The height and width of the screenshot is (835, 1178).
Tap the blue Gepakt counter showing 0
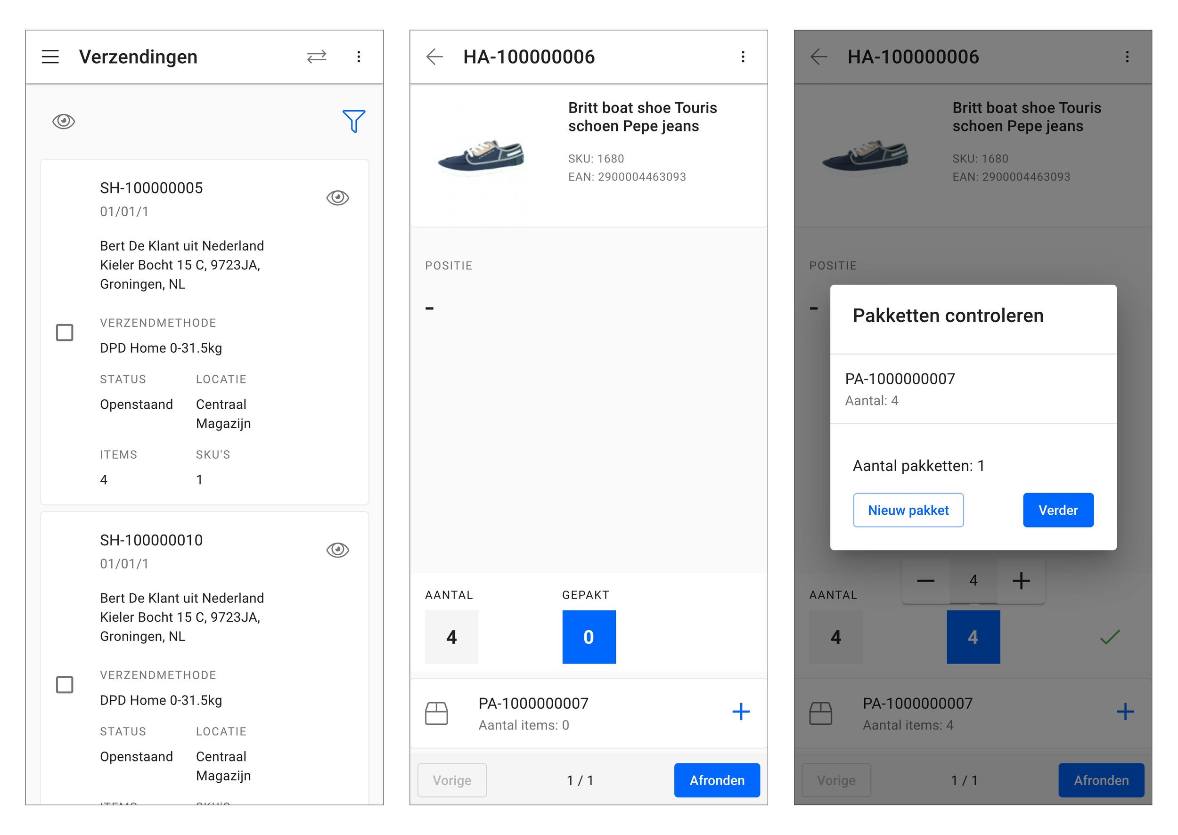point(589,637)
